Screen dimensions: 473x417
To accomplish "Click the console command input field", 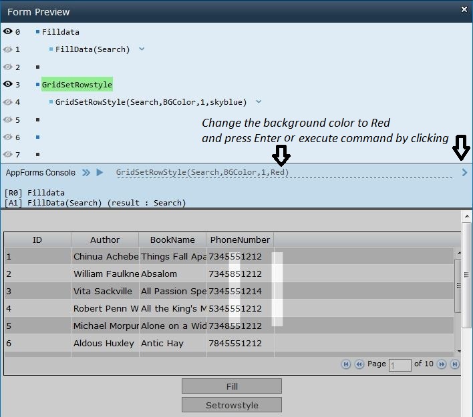I will click(285, 172).
